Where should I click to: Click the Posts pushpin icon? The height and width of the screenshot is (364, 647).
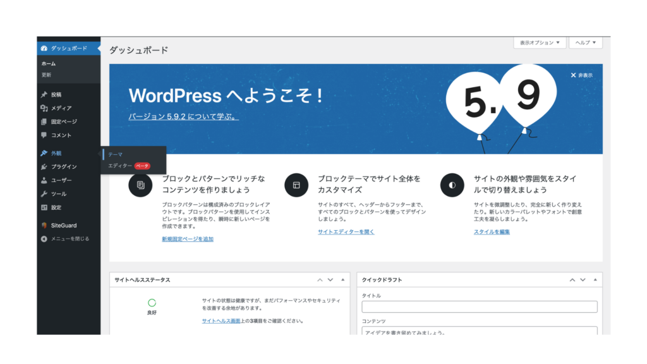(x=44, y=95)
